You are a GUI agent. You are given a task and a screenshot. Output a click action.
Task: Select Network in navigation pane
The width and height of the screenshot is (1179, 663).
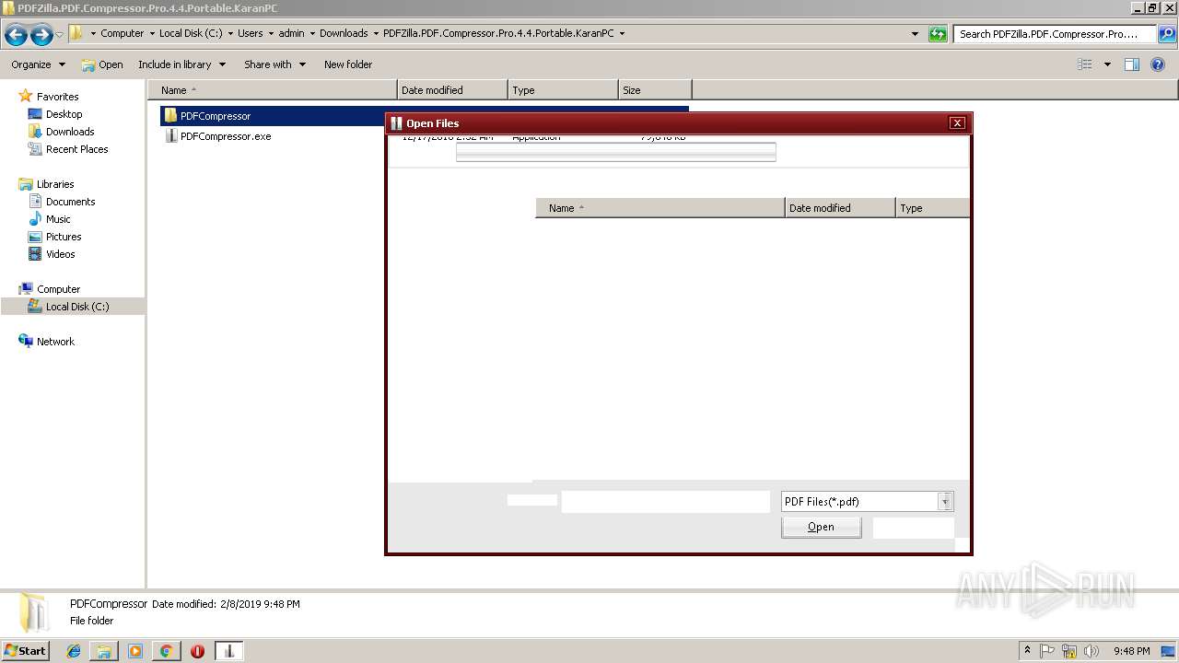pos(55,342)
